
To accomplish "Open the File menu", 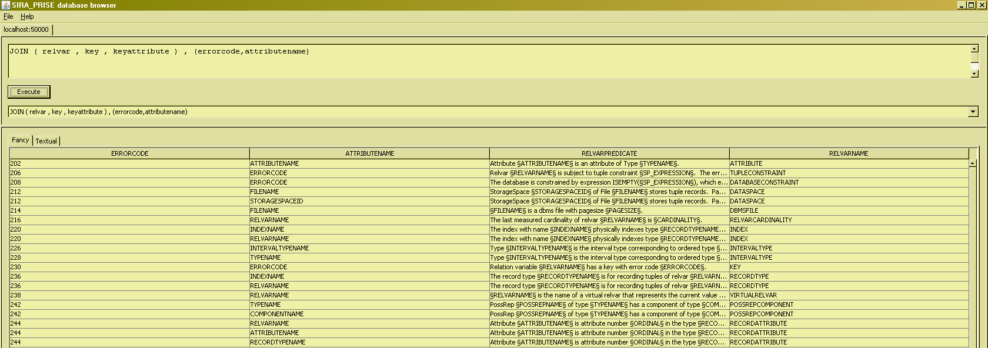I will pyautogui.click(x=8, y=16).
